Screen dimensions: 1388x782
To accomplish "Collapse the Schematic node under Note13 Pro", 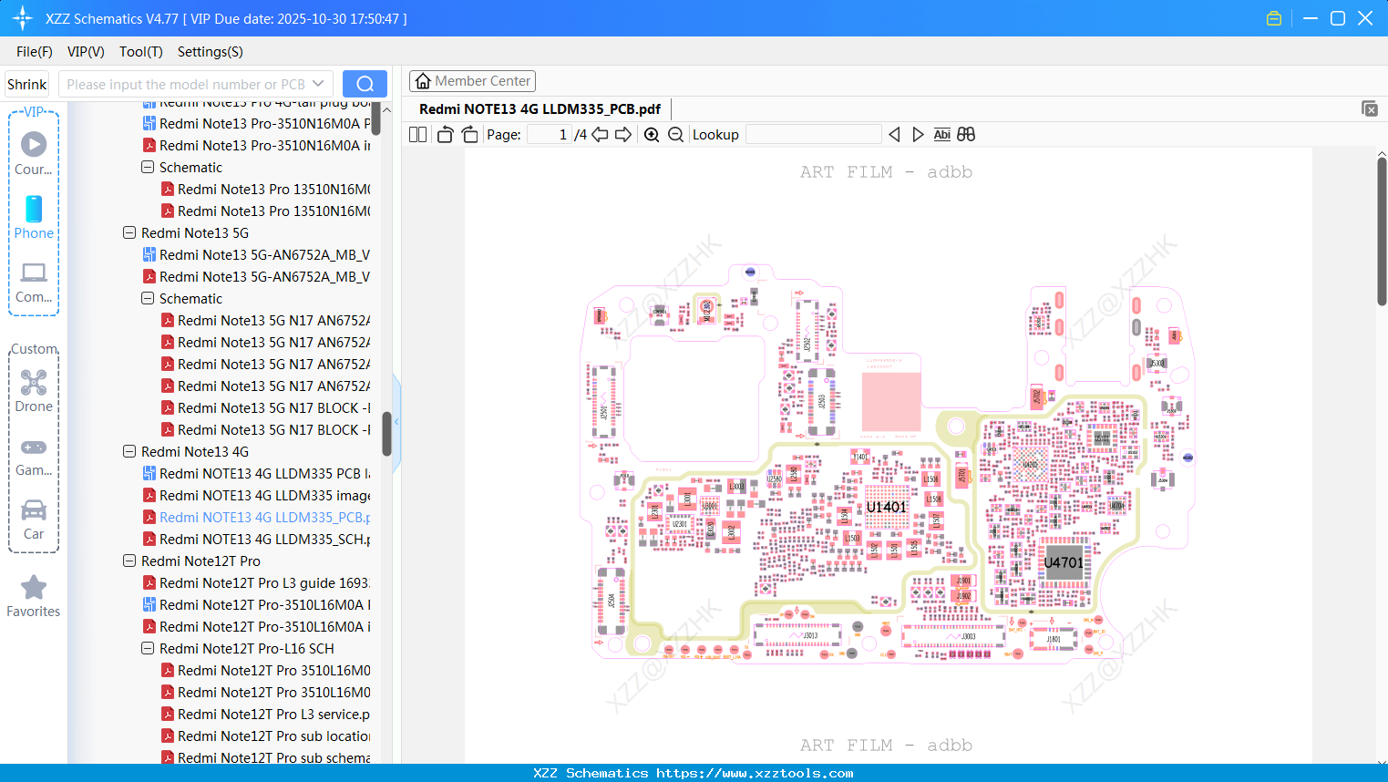I will point(147,167).
